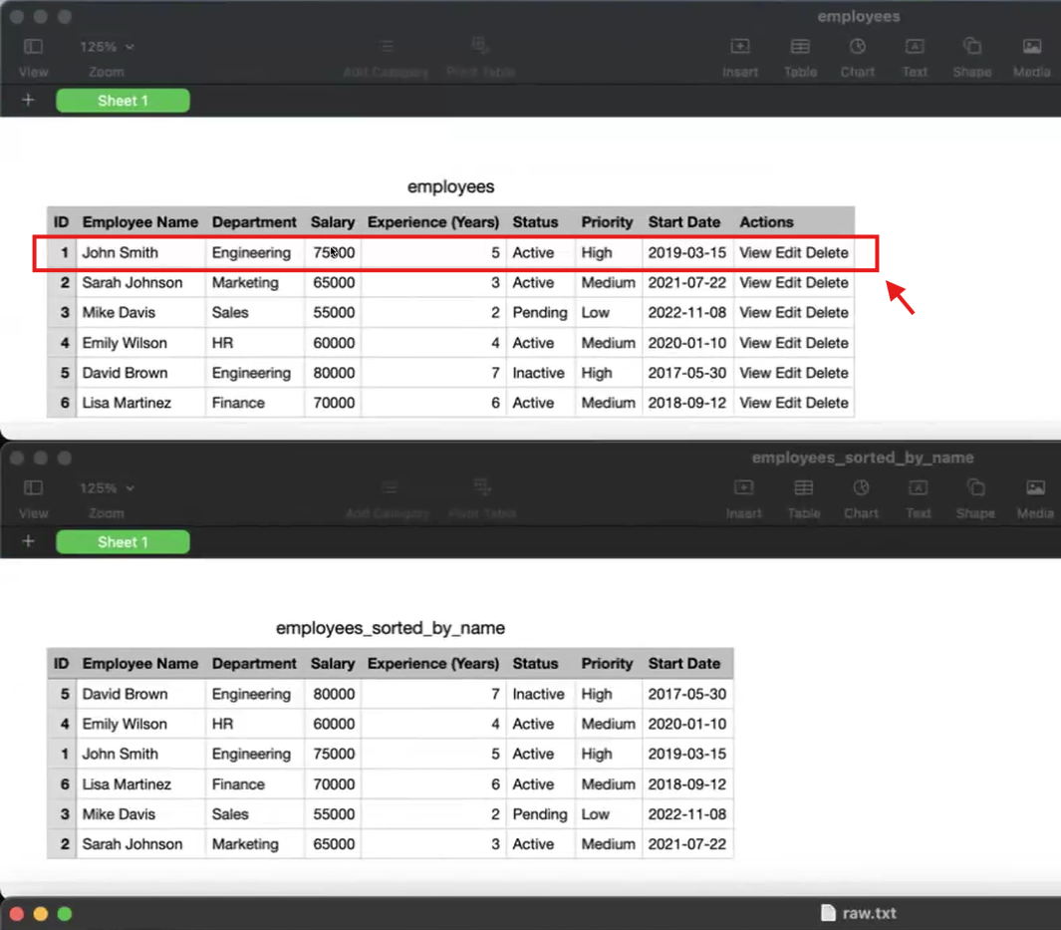Click Insert icon in employees window
Viewport: 1061px width, 930px height.
(x=739, y=46)
